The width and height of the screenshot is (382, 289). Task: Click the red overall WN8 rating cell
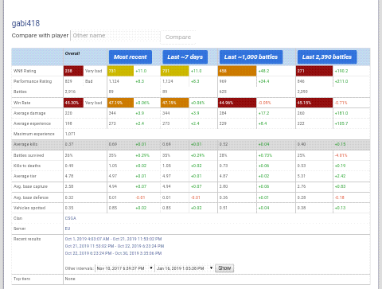(73, 71)
